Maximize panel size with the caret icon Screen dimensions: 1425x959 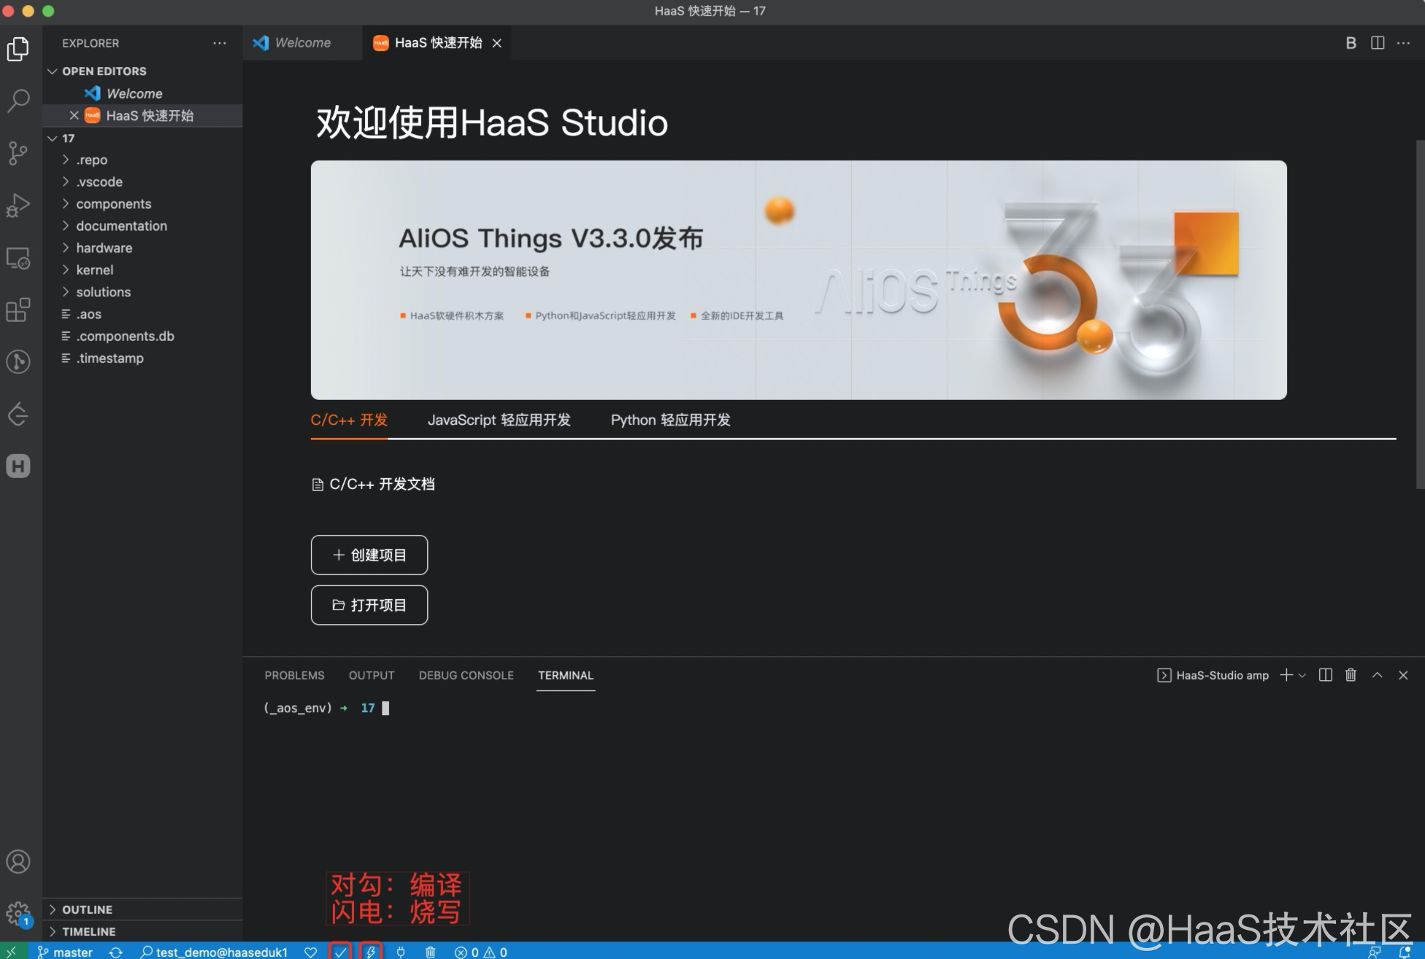pyautogui.click(x=1377, y=675)
